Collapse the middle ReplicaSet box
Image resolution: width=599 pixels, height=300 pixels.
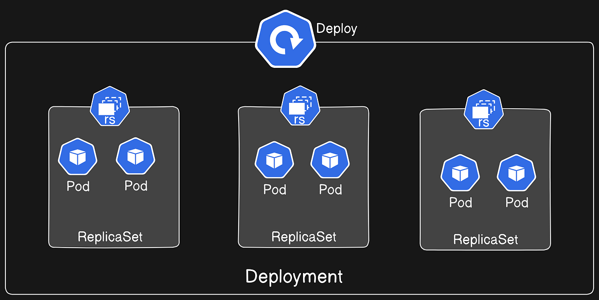(303, 177)
